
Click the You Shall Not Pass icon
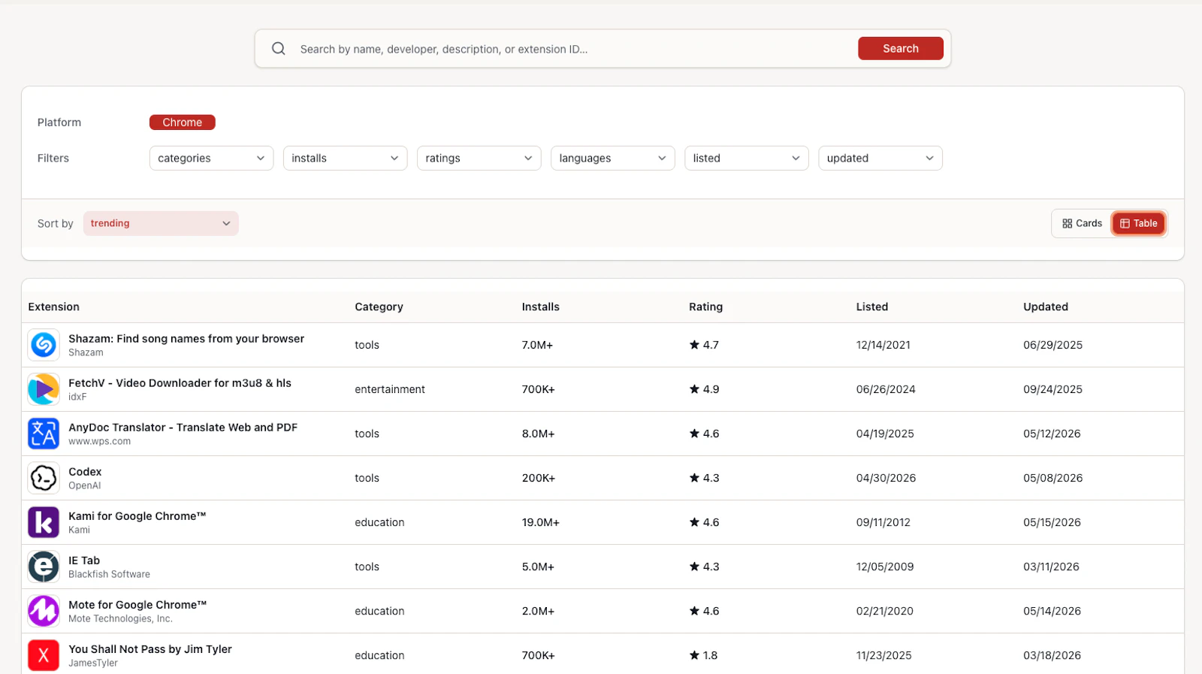tap(44, 655)
